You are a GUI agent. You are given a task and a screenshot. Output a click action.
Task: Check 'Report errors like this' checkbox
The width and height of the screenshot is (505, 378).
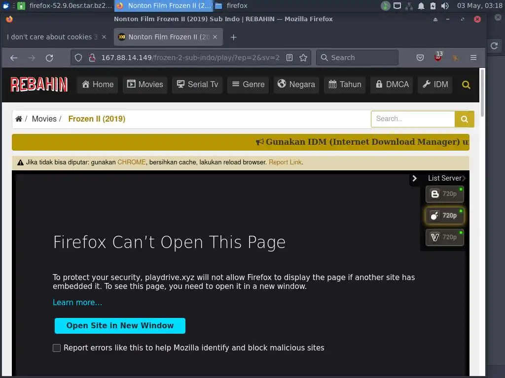(x=57, y=348)
